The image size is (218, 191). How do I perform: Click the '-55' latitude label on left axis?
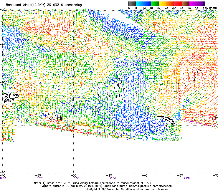[x=3, y=124]
